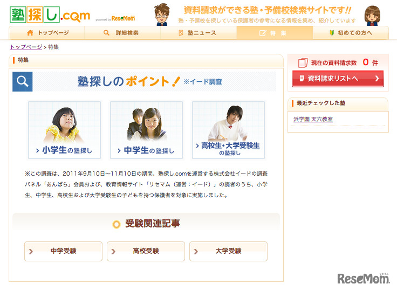Click the magnifier icon beside 詳細検索

tap(107, 33)
